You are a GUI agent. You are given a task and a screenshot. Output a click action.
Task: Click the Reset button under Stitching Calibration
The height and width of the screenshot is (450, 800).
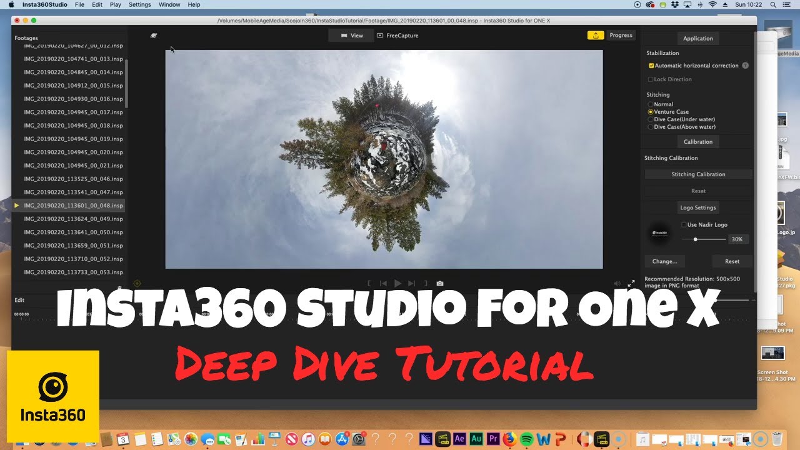(x=698, y=191)
